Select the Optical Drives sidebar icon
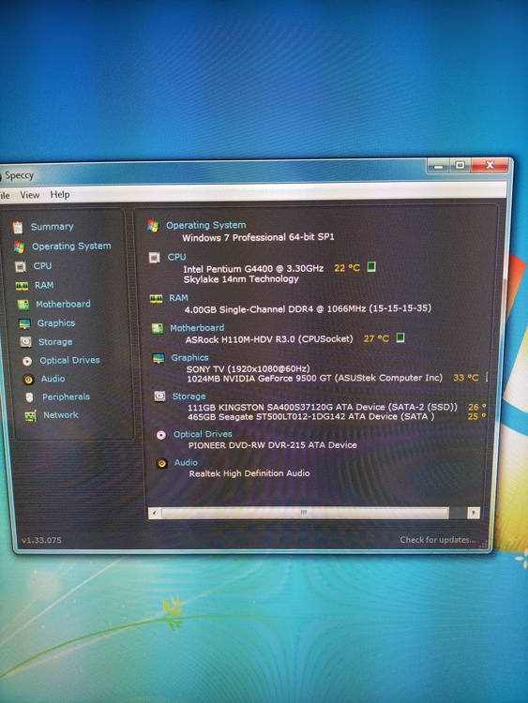 click(27, 361)
